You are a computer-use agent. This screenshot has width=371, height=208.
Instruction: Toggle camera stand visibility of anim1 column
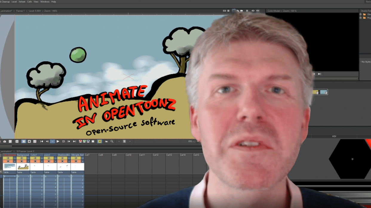pyautogui.click(x=49, y=161)
